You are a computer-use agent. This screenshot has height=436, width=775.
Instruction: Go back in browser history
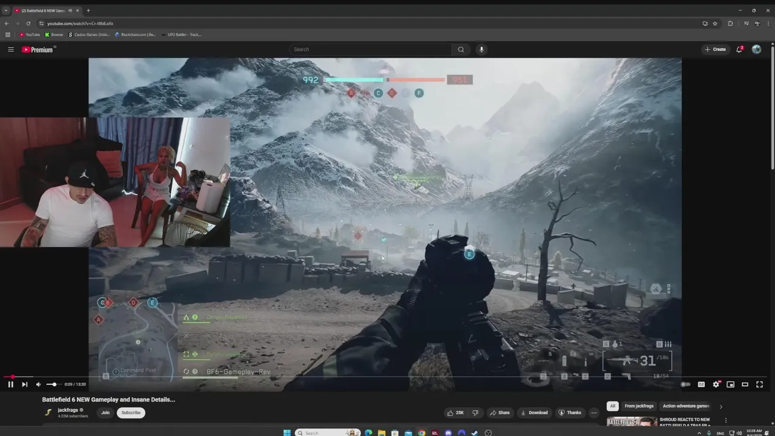click(6, 23)
